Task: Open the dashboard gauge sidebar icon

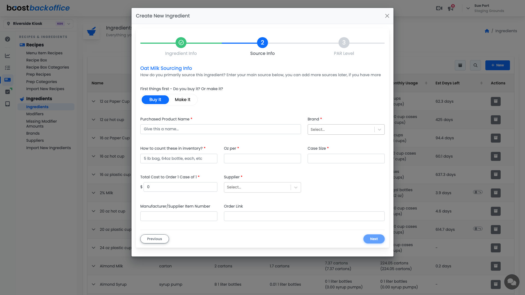Action: point(8,39)
